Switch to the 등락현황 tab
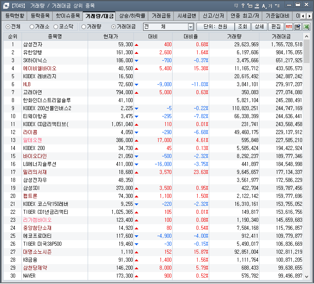This screenshot has width=314, height=284. point(15,16)
